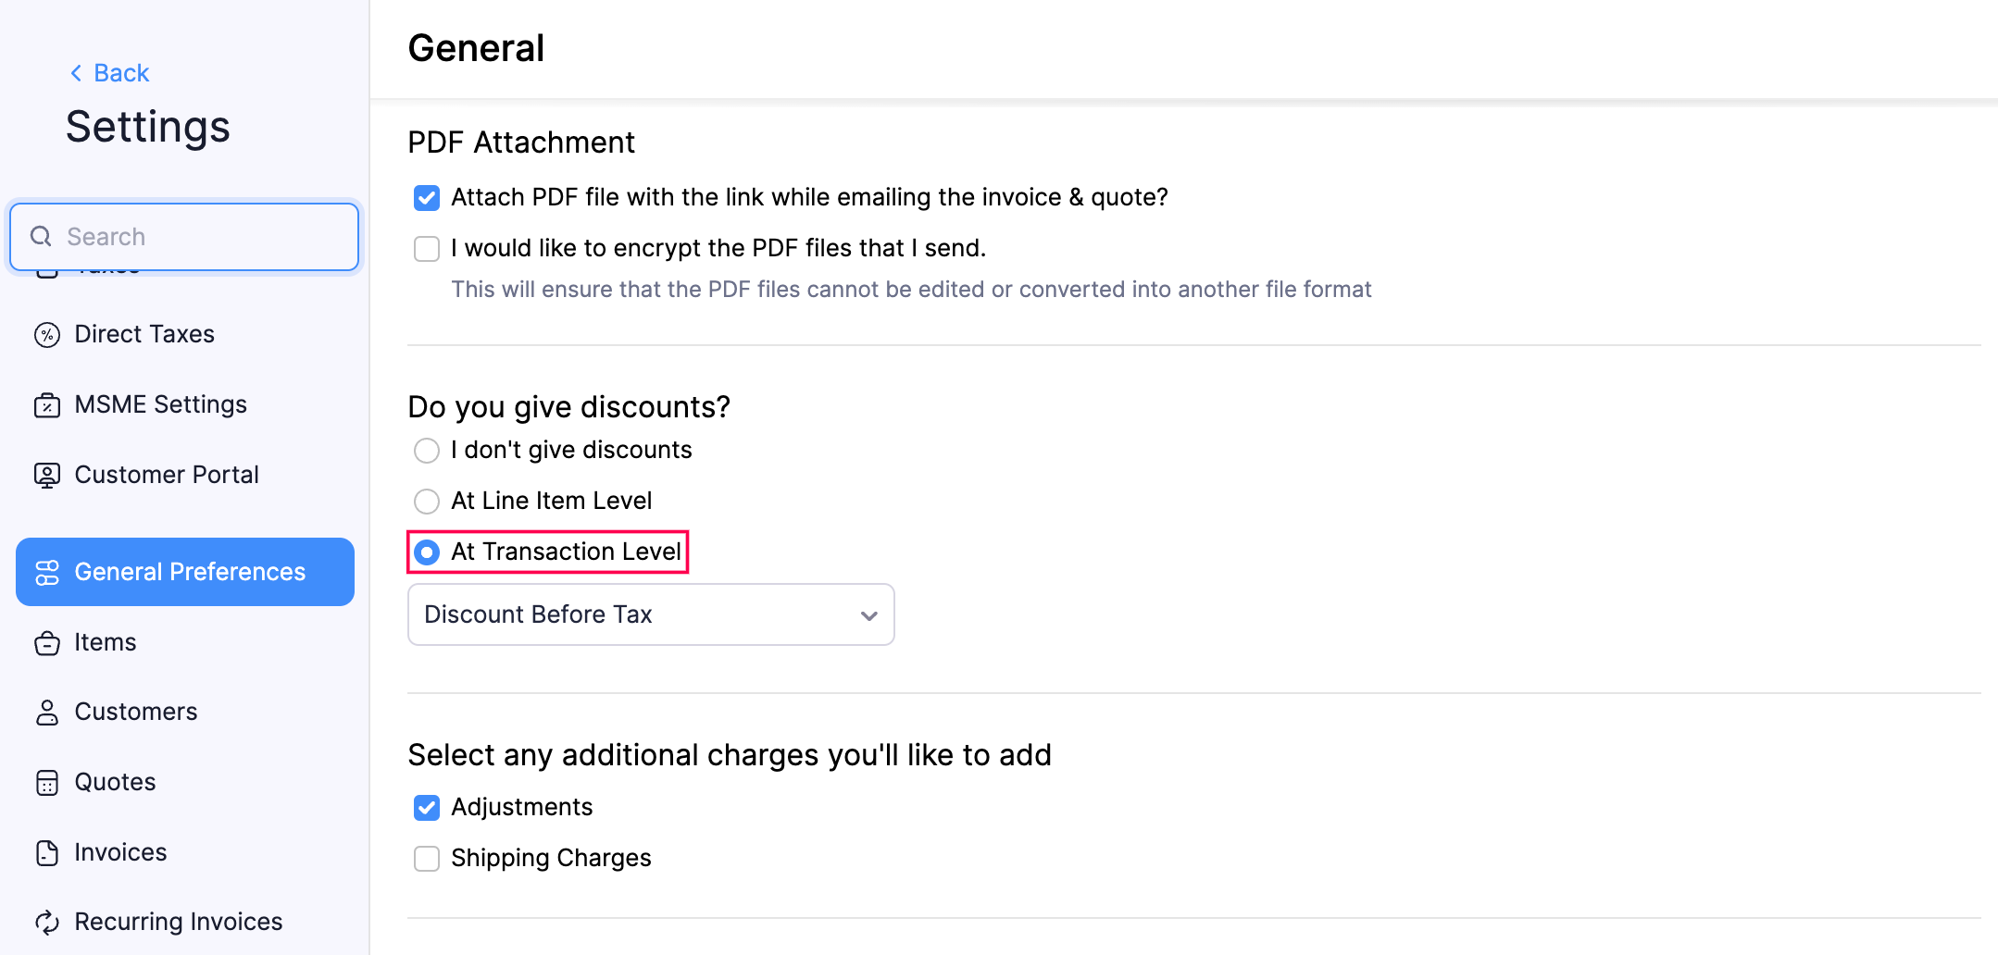Uncheck Attach PDF file while emailing

coord(426,197)
